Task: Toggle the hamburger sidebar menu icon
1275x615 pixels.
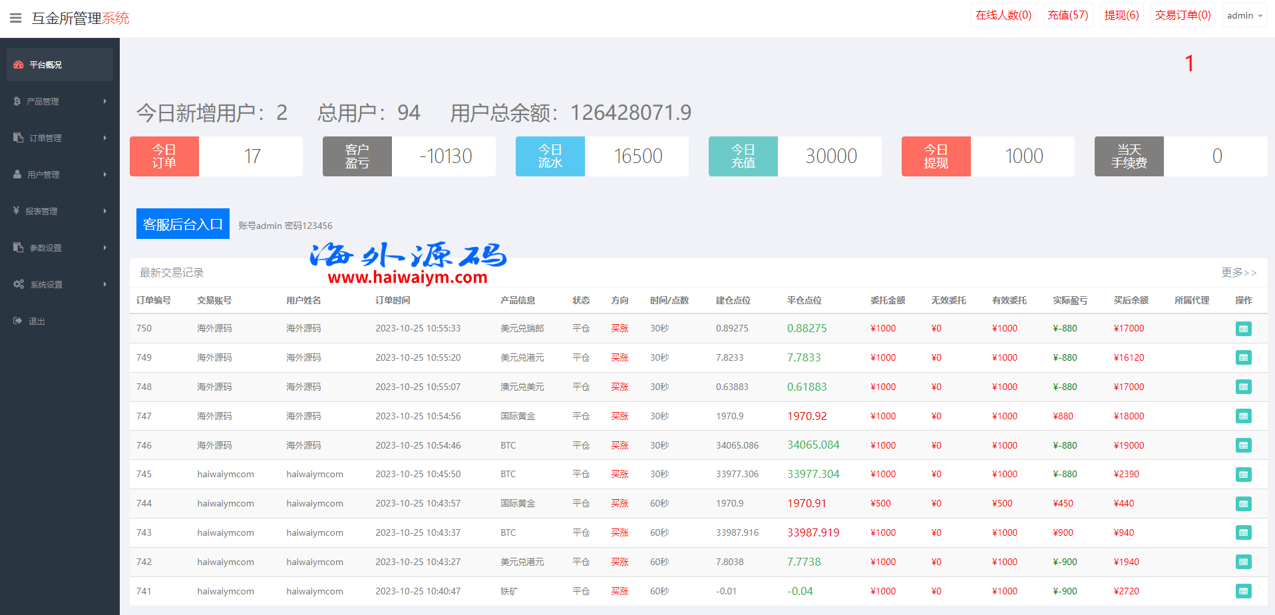Action: tap(15, 18)
